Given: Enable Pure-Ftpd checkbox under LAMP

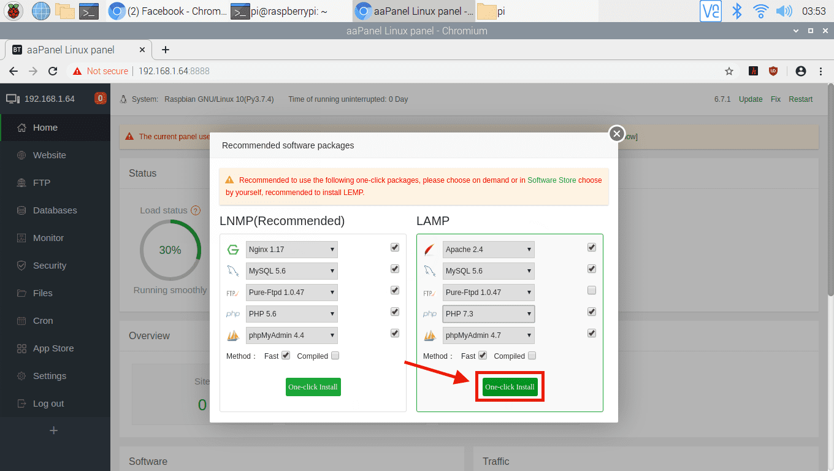Looking at the screenshot, I should pos(592,290).
